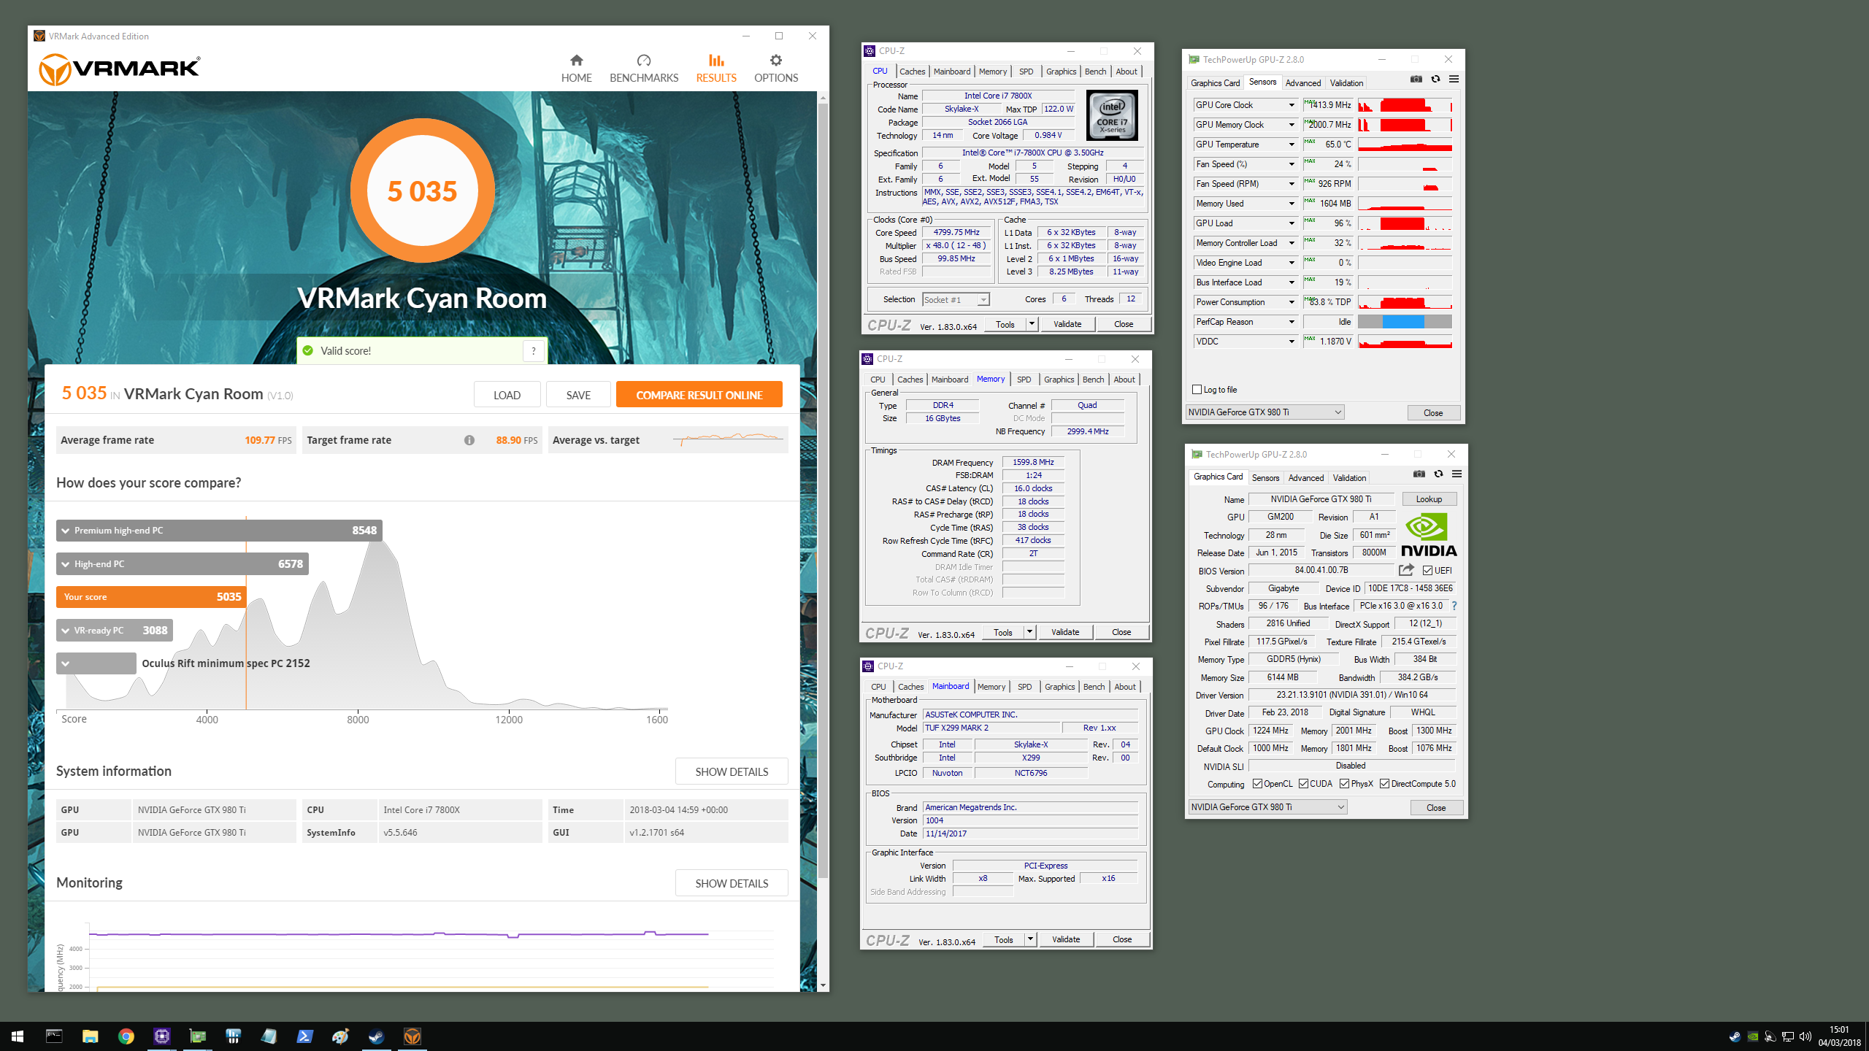Switch to VRMark taskbar icon
The image size is (1869, 1051).
pos(412,1036)
